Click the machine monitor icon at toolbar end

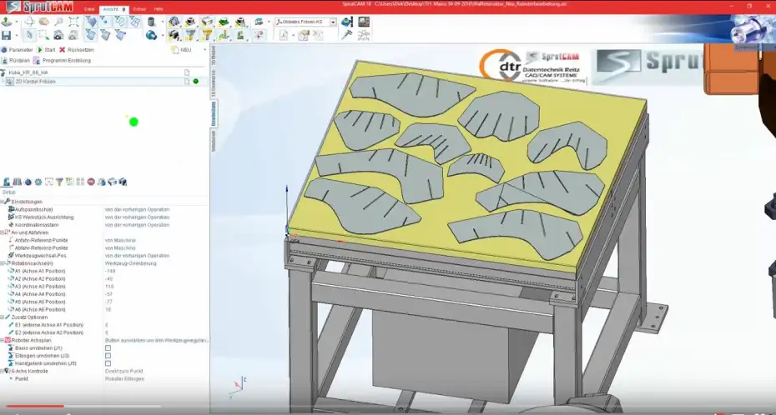click(x=364, y=22)
